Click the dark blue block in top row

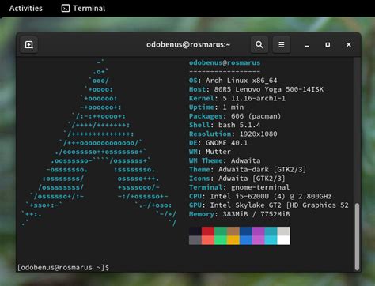coord(246,231)
